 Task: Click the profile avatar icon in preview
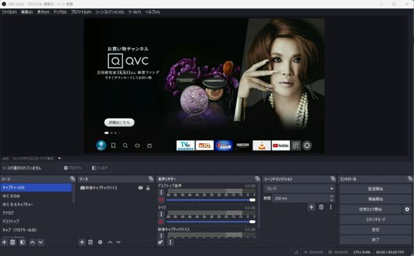coord(101,145)
